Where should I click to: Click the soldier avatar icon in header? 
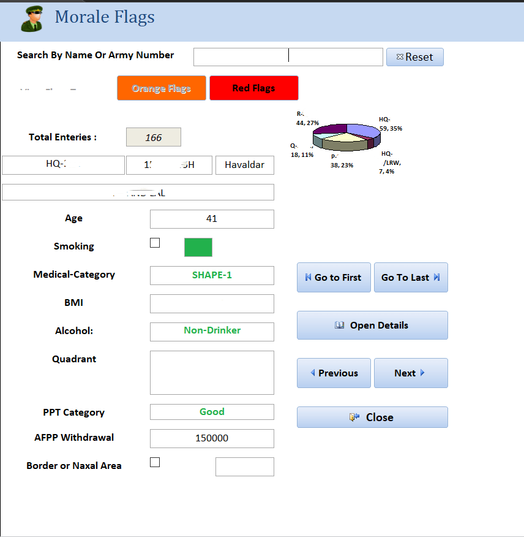(x=32, y=19)
